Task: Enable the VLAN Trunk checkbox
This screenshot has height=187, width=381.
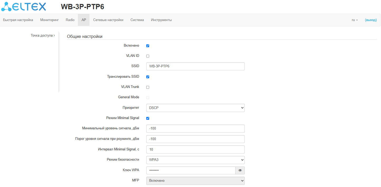Action: [148, 87]
